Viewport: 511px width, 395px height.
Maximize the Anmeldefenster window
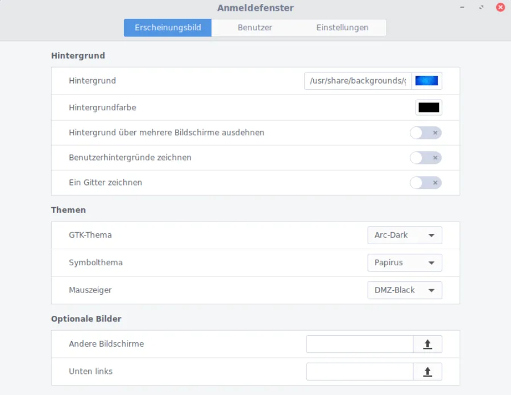point(481,7)
